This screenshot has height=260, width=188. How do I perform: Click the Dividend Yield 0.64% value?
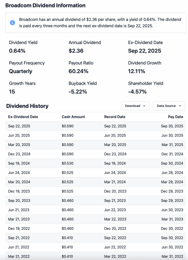[17, 51]
